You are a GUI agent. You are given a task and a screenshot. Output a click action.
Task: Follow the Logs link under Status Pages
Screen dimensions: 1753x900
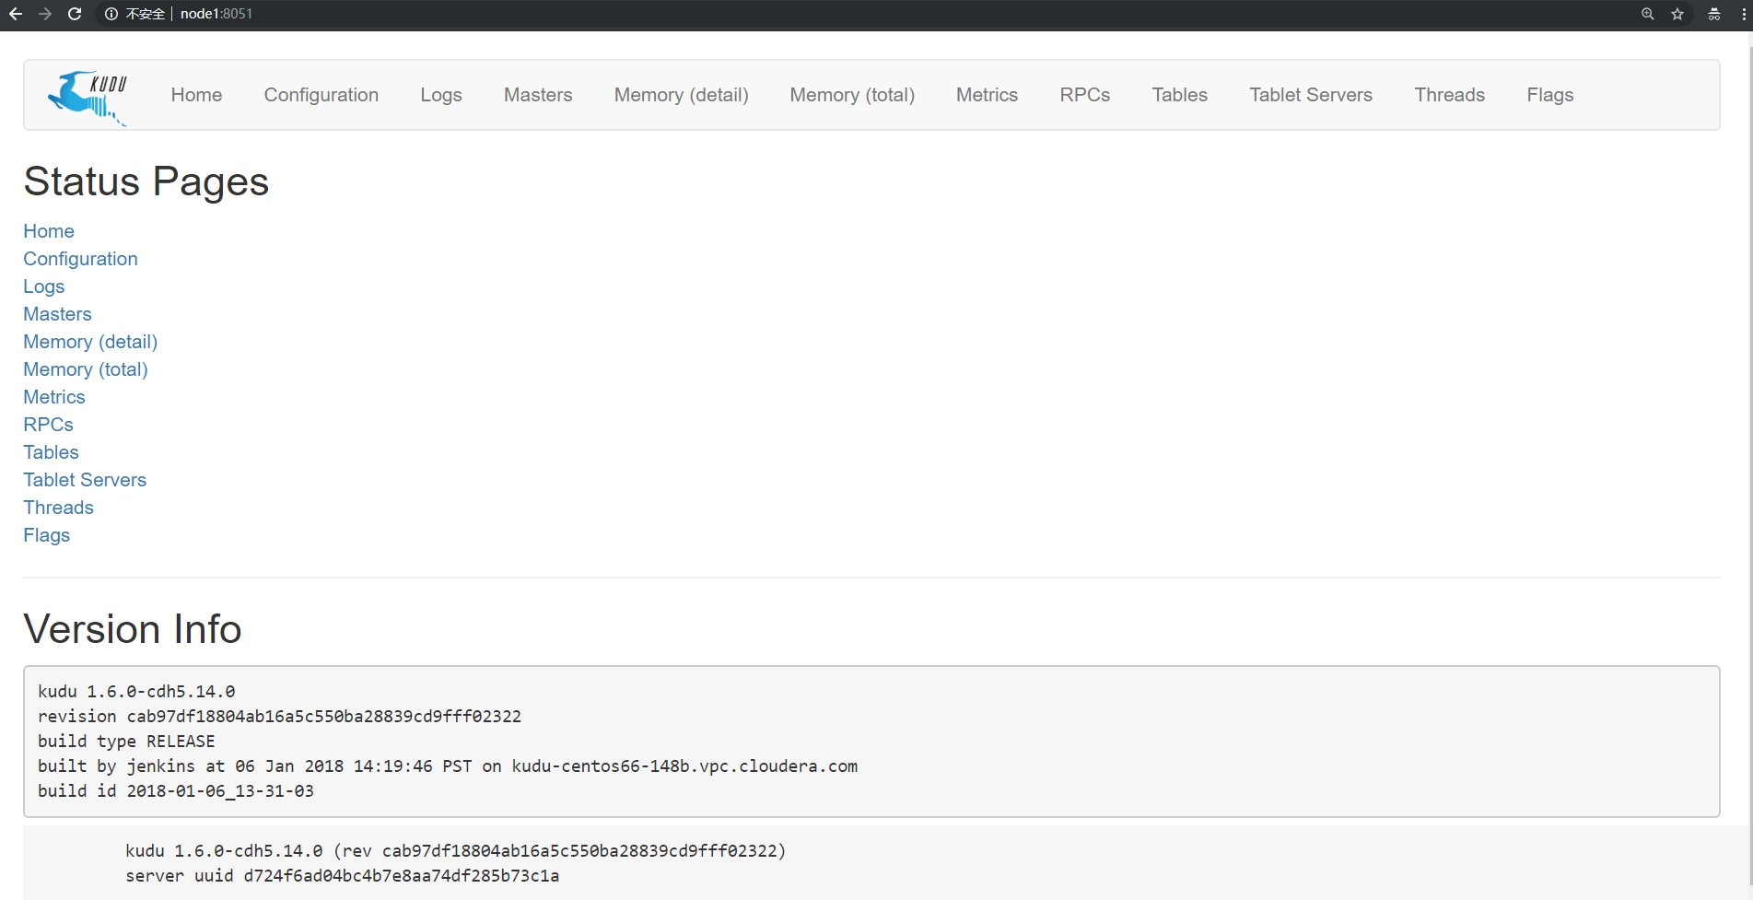(44, 286)
